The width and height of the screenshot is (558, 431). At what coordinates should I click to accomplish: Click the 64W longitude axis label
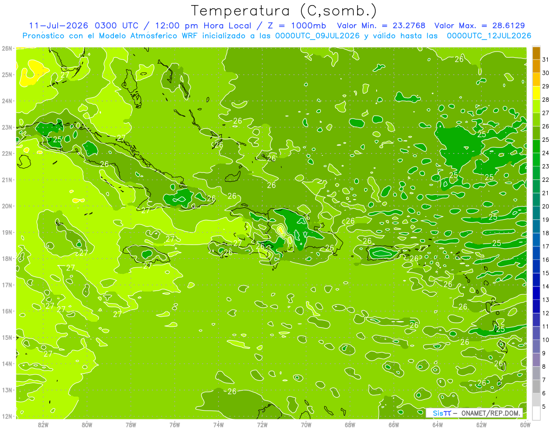tap(438, 425)
